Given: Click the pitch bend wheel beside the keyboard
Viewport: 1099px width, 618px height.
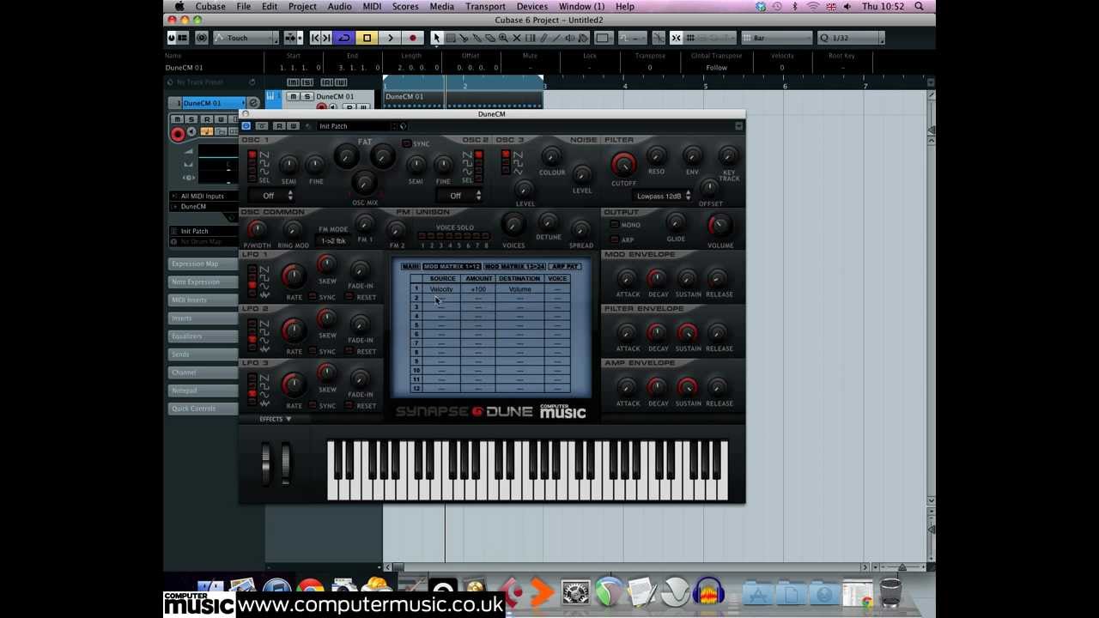Looking at the screenshot, I should tap(266, 463).
